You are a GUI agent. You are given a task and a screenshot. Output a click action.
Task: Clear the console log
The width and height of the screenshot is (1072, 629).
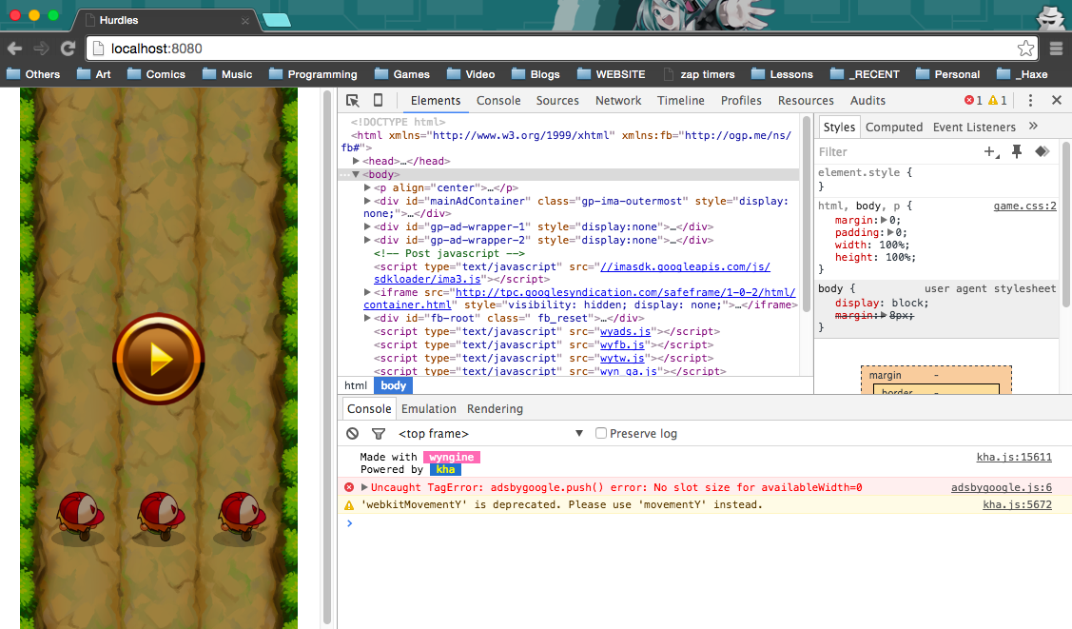coord(352,434)
